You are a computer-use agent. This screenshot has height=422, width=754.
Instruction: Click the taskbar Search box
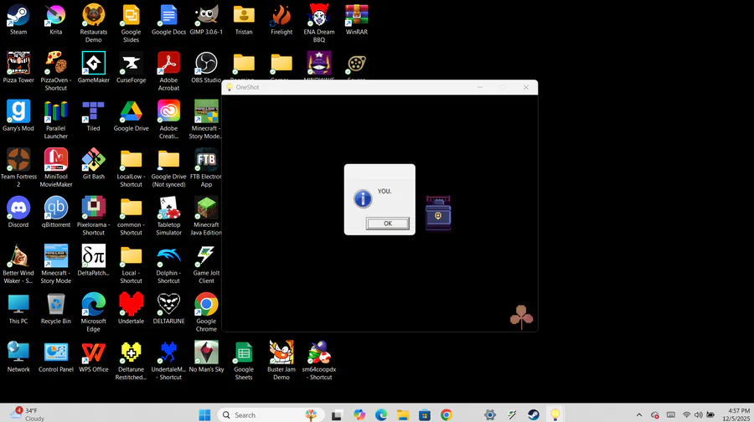click(271, 414)
